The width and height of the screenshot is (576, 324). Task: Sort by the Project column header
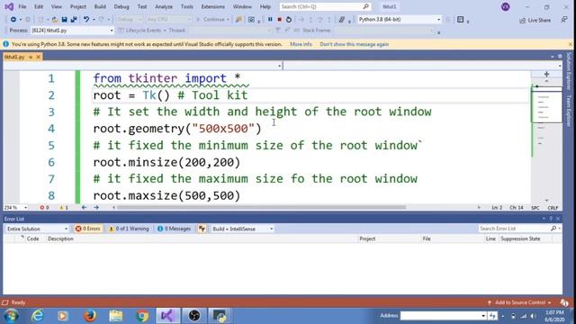click(x=367, y=238)
